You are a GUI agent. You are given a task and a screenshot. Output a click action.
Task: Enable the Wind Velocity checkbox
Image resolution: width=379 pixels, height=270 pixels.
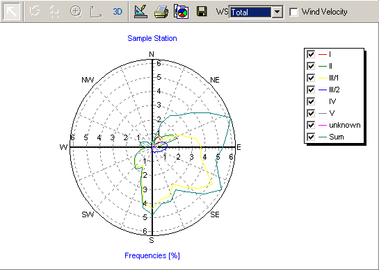click(293, 12)
